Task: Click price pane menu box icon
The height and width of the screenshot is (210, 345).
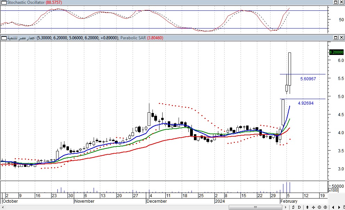Action: click(x=3, y=38)
